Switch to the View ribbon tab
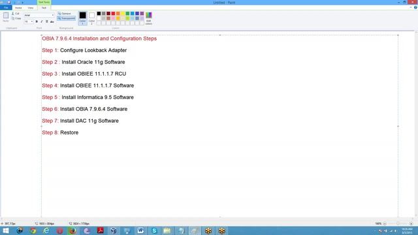The width and height of the screenshot is (418, 235). [31, 8]
